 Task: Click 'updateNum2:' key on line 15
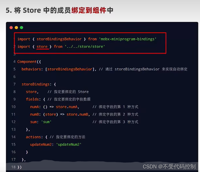pos(42,144)
